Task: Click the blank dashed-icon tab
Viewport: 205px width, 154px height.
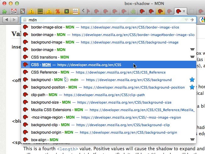Action: (192, 11)
